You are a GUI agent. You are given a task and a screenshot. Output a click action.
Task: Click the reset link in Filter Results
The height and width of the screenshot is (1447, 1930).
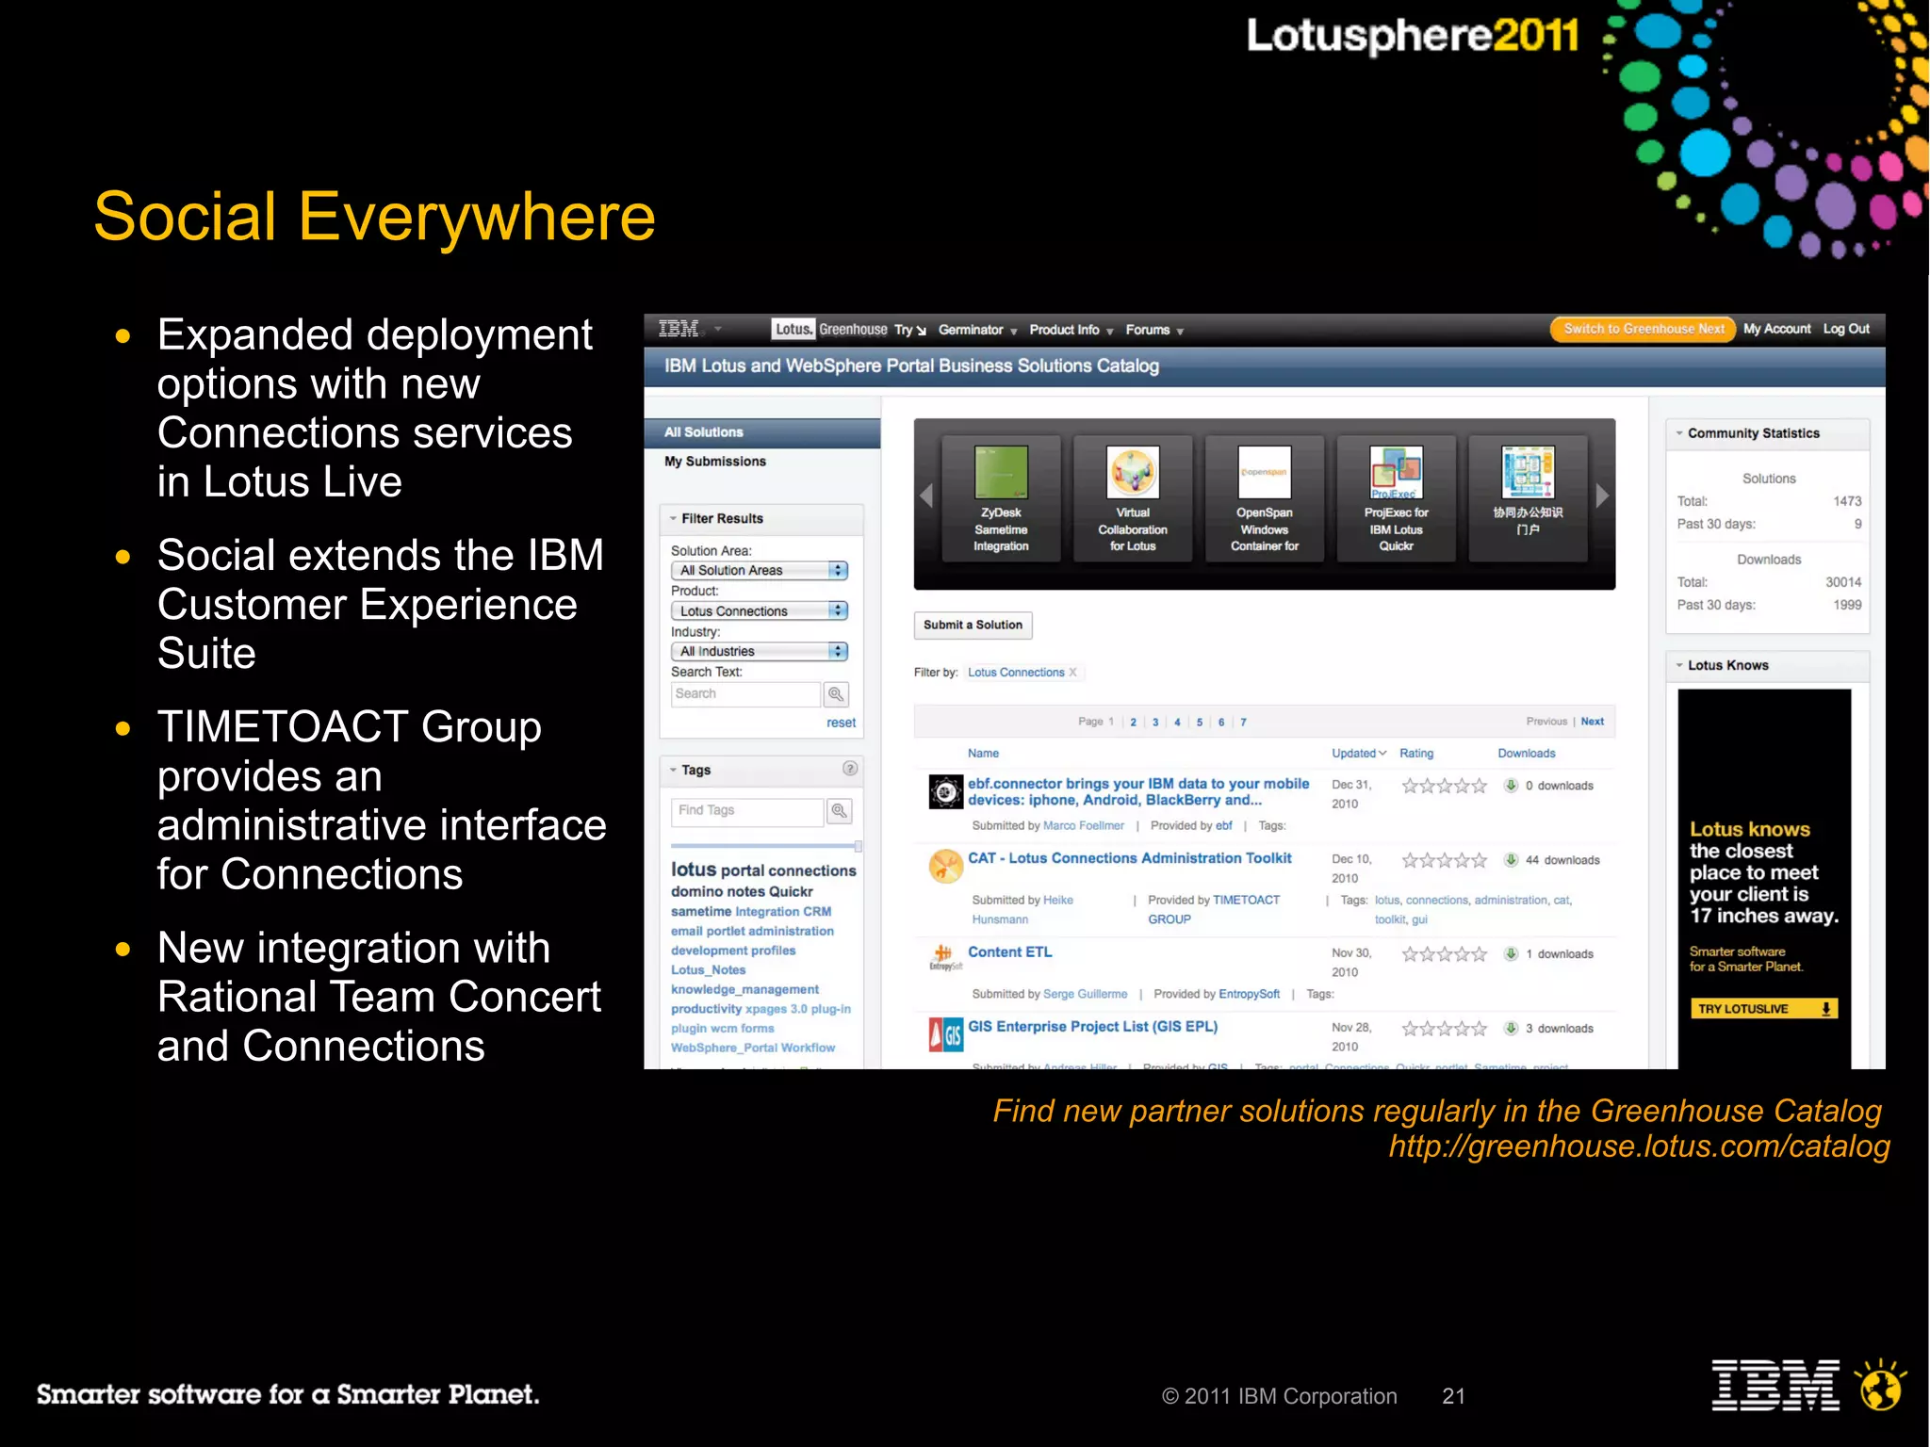[842, 723]
